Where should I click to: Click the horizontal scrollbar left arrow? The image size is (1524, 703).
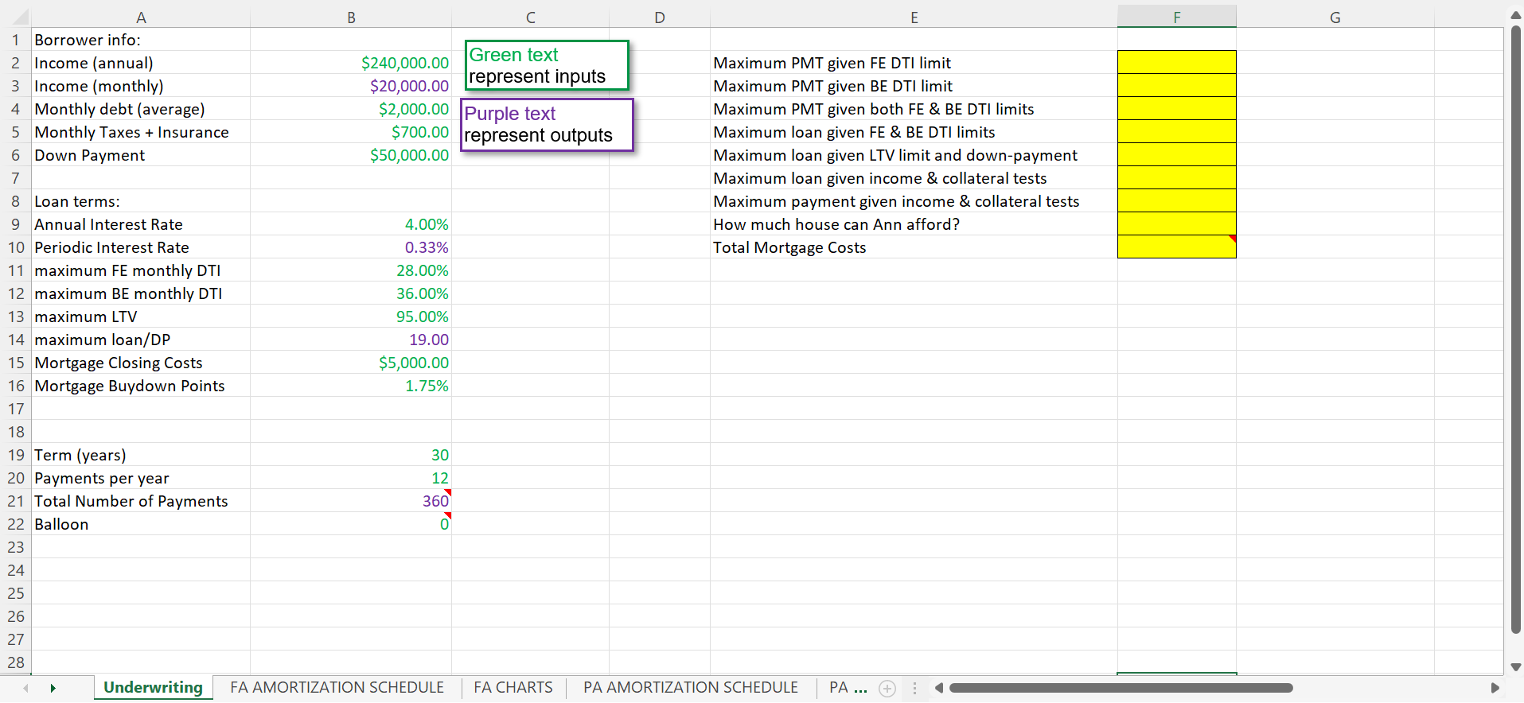(x=939, y=688)
